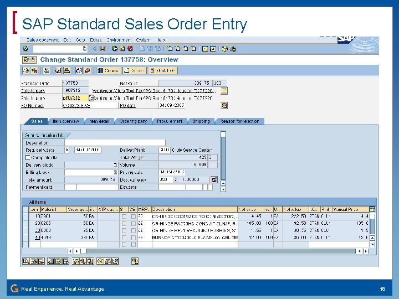Viewport: 399px width, 299px height.
Task: Open the command field history dropdown
Action: [85, 49]
